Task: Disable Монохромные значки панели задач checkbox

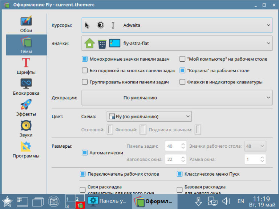Action: tap(85, 59)
